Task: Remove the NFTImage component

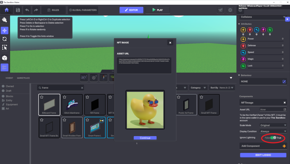Action: (285, 103)
